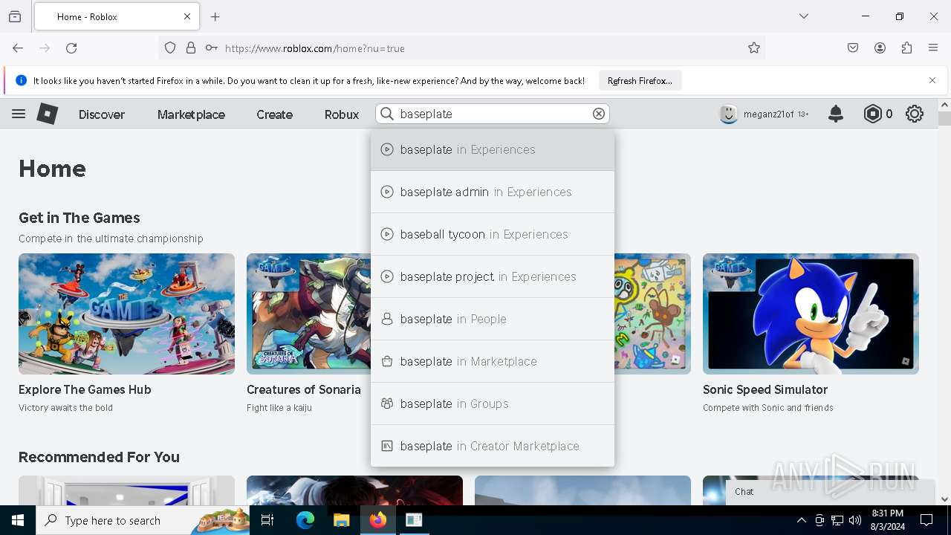
Task: Open the Chat panel
Action: (830, 492)
